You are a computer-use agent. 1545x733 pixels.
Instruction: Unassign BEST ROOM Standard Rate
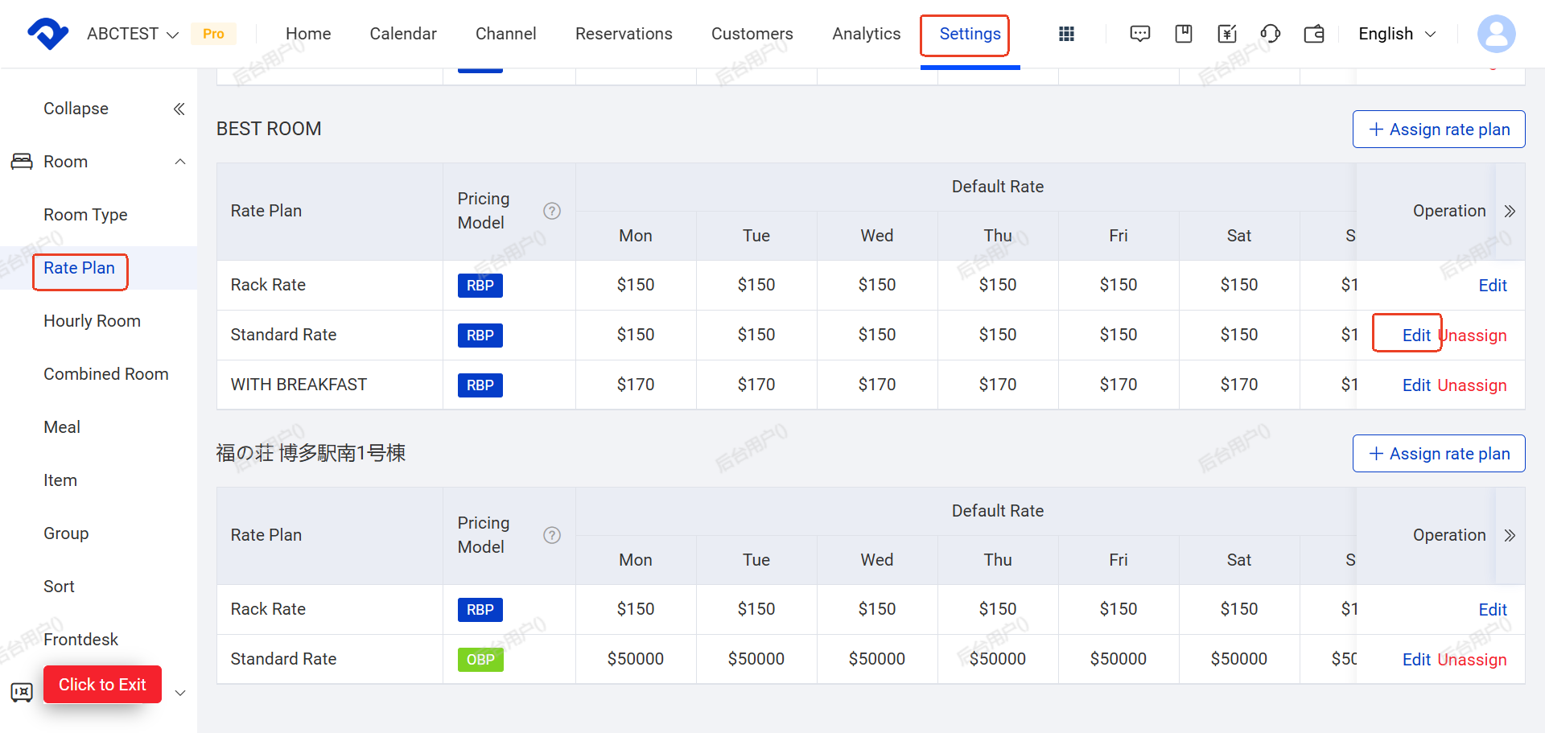pos(1473,336)
